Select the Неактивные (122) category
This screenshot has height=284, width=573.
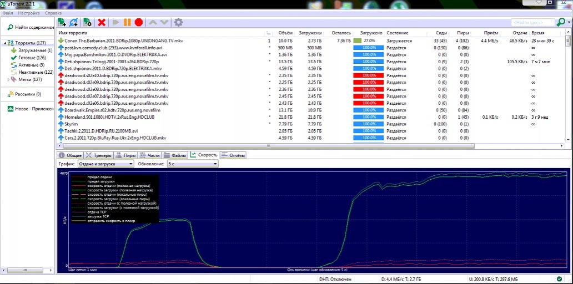36,72
